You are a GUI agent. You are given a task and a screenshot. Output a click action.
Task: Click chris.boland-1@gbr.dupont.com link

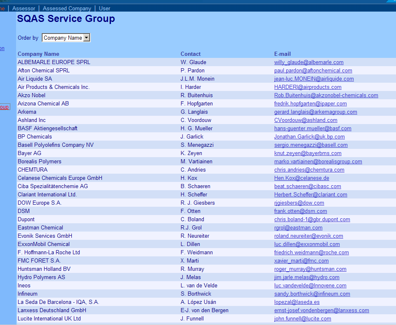pyautogui.click(x=312, y=220)
